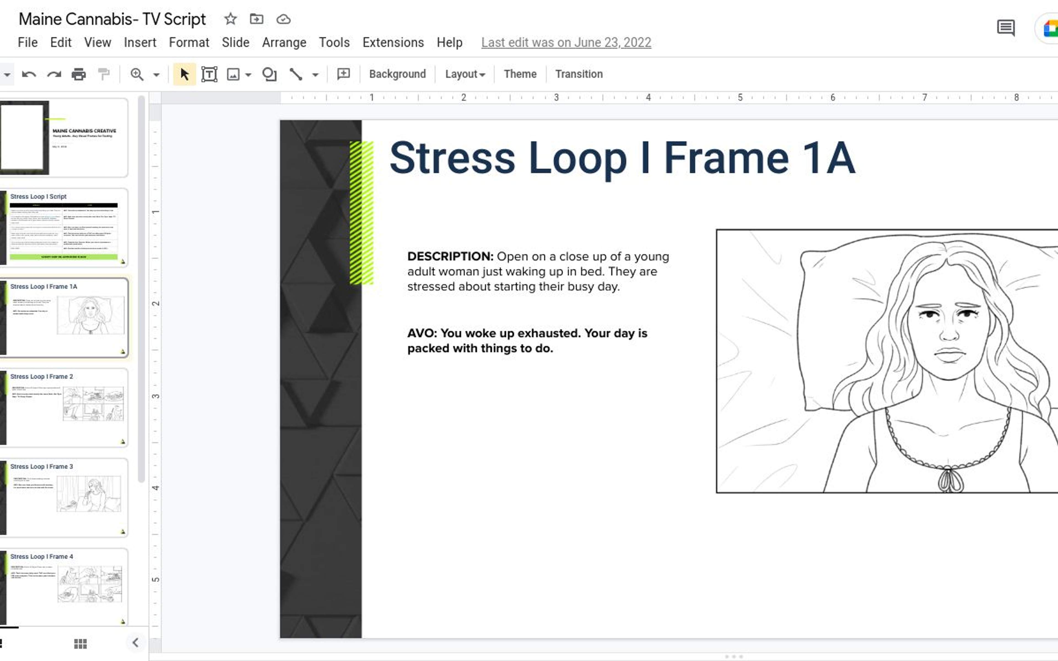Open the Arrange menu
The height and width of the screenshot is (661, 1058).
pyautogui.click(x=284, y=42)
